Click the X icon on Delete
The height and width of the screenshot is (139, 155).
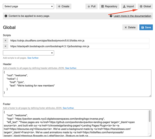point(126,27)
